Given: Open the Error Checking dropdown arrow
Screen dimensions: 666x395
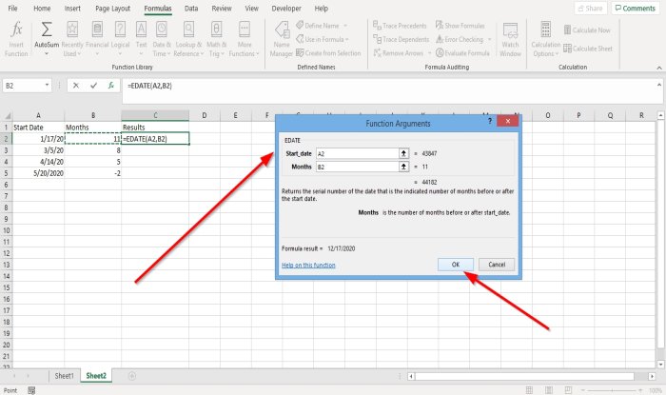Looking at the screenshot, I should [x=489, y=40].
